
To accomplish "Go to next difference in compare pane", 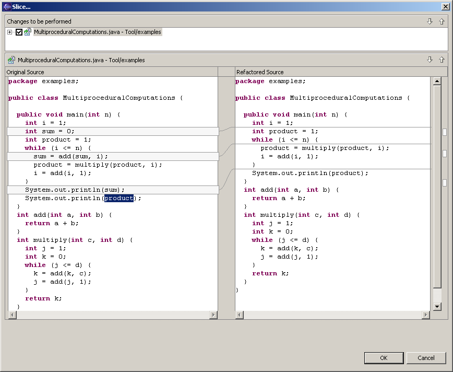I will point(430,60).
